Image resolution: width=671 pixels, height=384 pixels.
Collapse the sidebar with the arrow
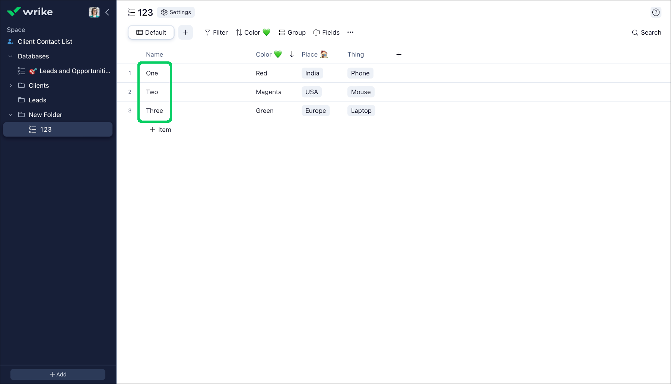click(x=107, y=12)
